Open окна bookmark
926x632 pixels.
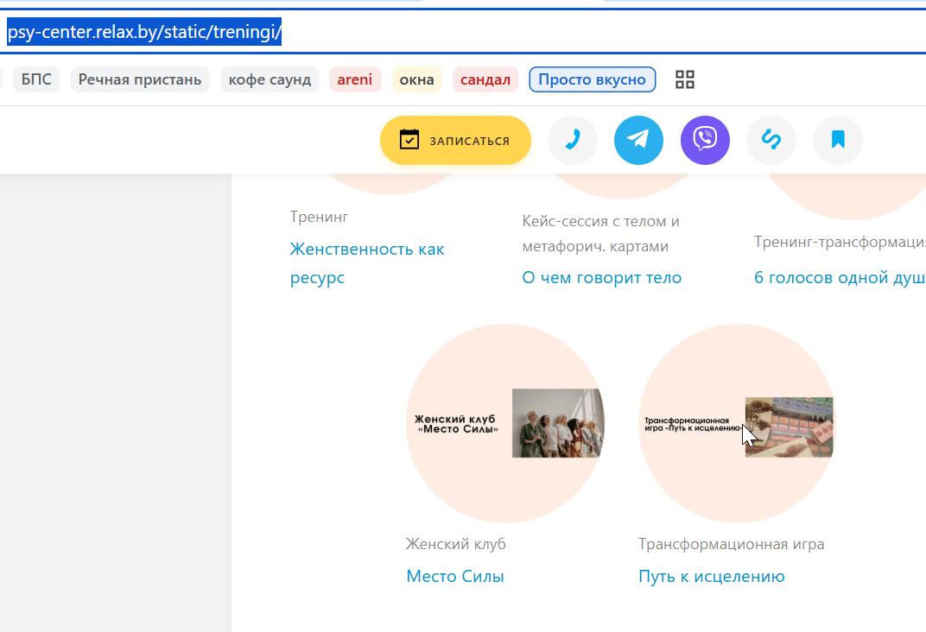point(417,79)
